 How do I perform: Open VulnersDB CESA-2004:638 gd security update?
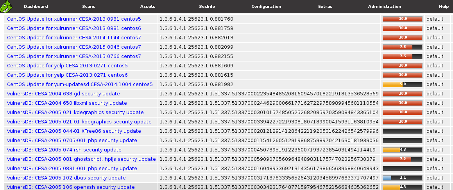pos(63,94)
